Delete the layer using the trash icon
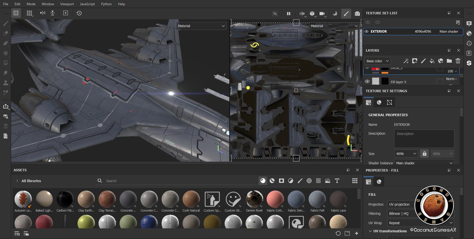This screenshot has width=474, height=239. tap(458, 61)
